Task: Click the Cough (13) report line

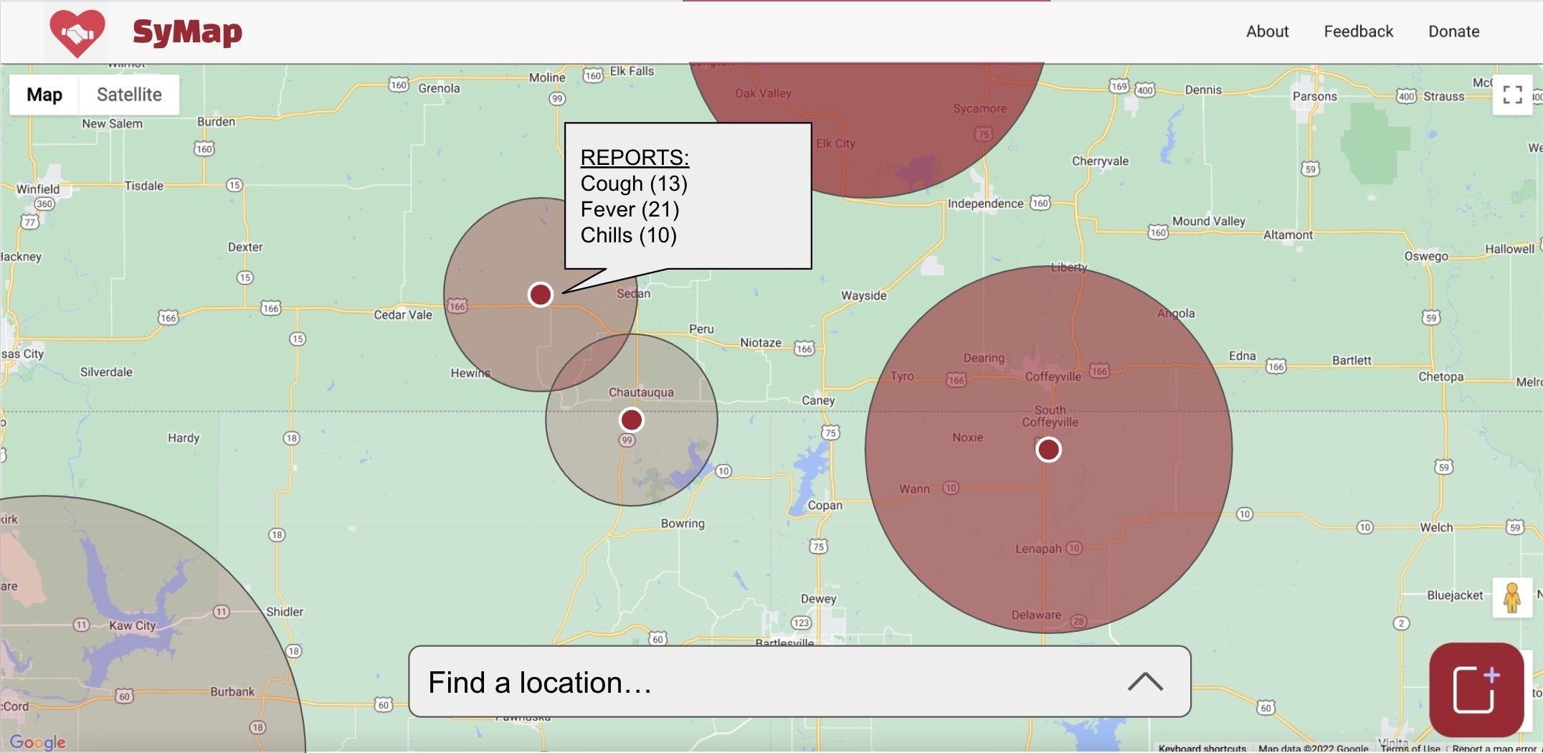Action: (x=634, y=184)
